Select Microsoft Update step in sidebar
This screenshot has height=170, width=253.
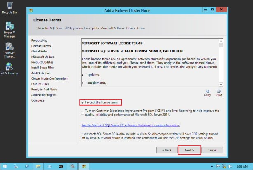[42, 57]
